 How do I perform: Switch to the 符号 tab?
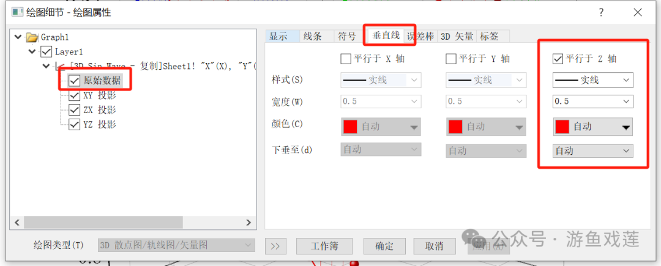[347, 37]
